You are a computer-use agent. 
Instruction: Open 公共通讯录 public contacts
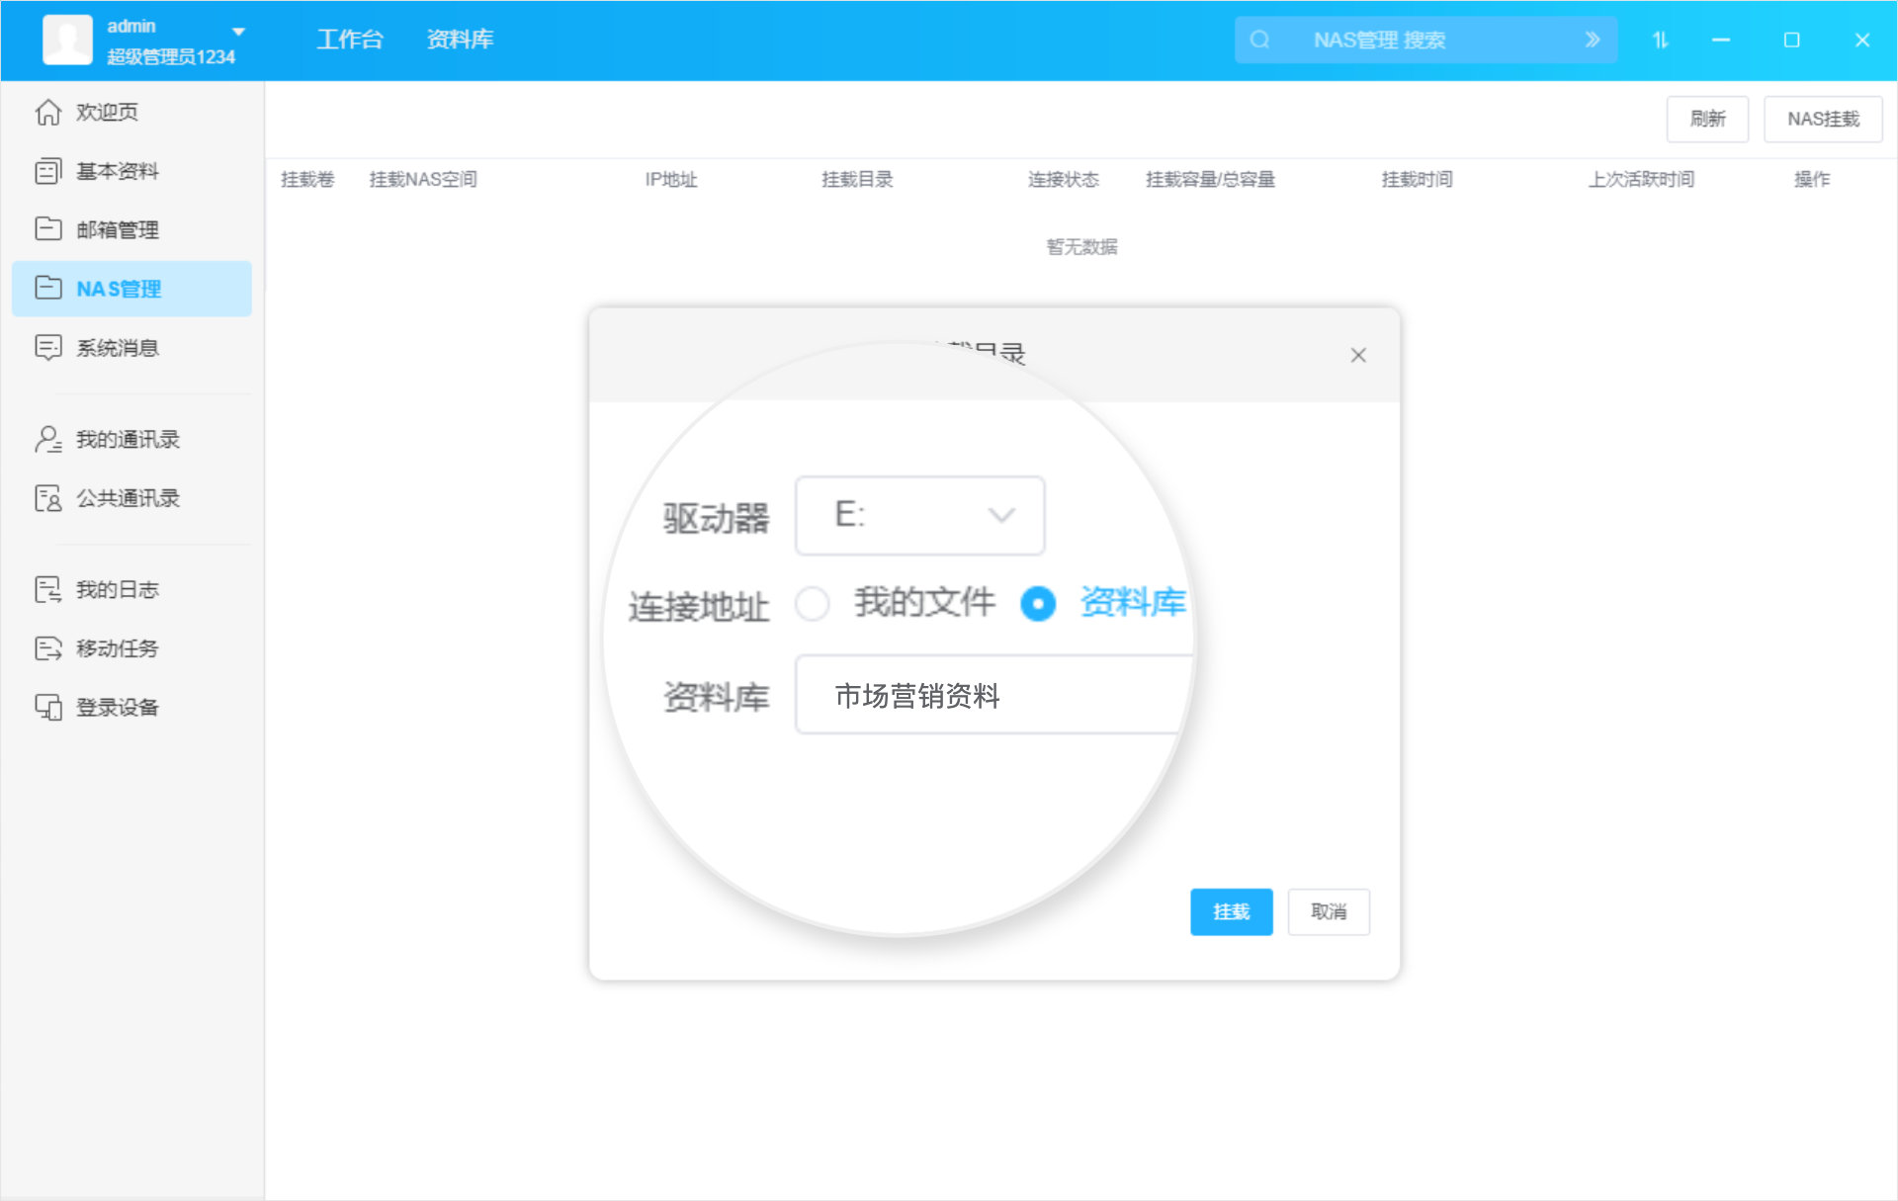46,498
